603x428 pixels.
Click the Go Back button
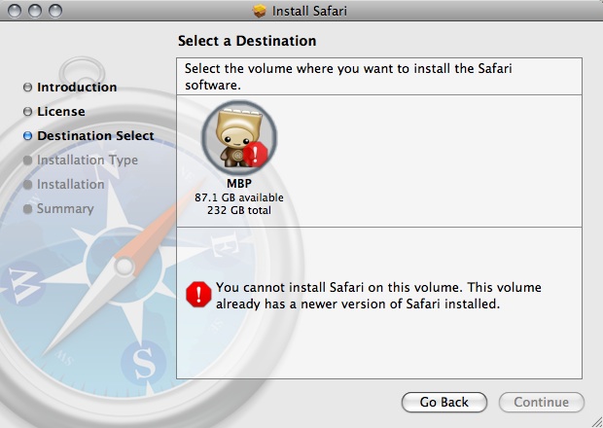tap(444, 403)
